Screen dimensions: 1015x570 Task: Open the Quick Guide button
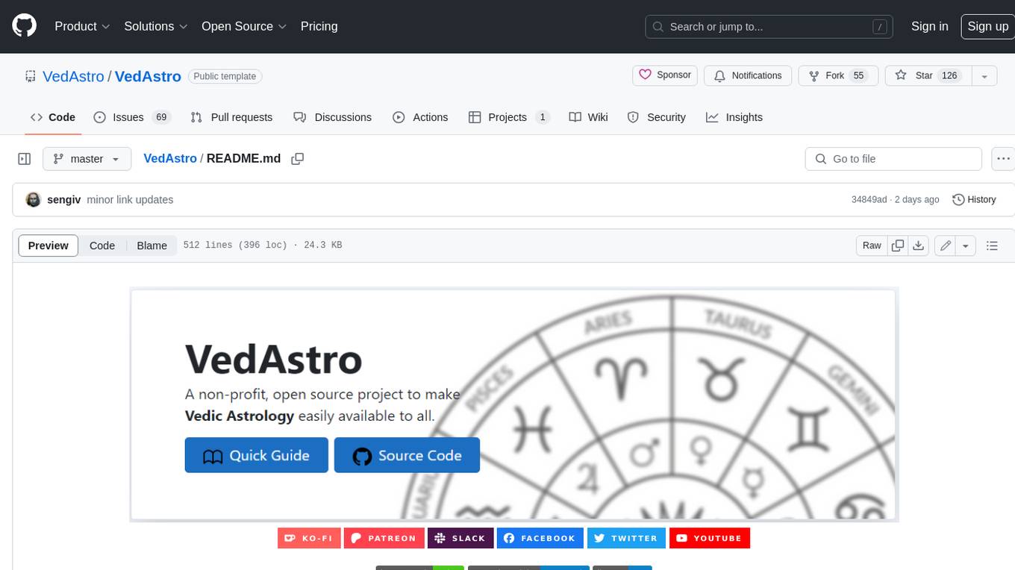[x=257, y=455]
